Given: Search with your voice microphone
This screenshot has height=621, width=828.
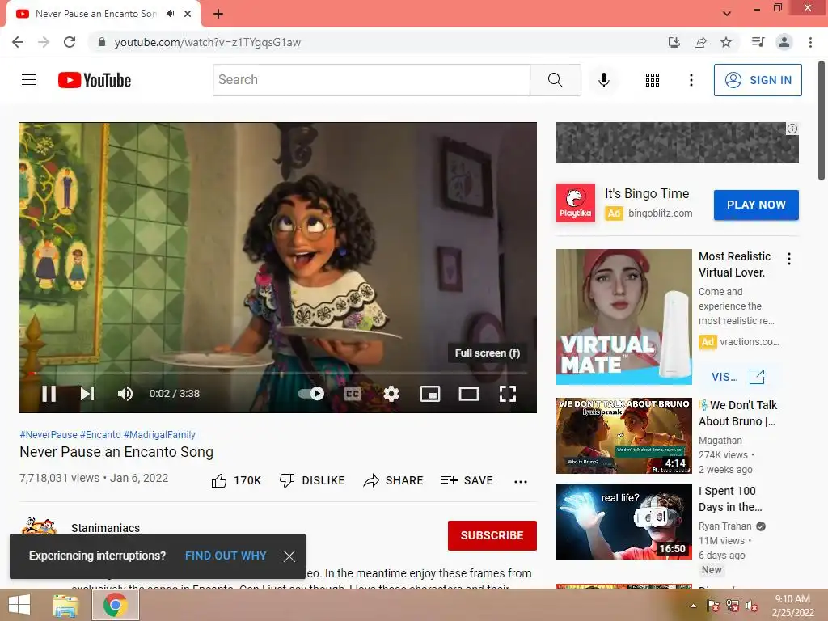Looking at the screenshot, I should click(603, 80).
